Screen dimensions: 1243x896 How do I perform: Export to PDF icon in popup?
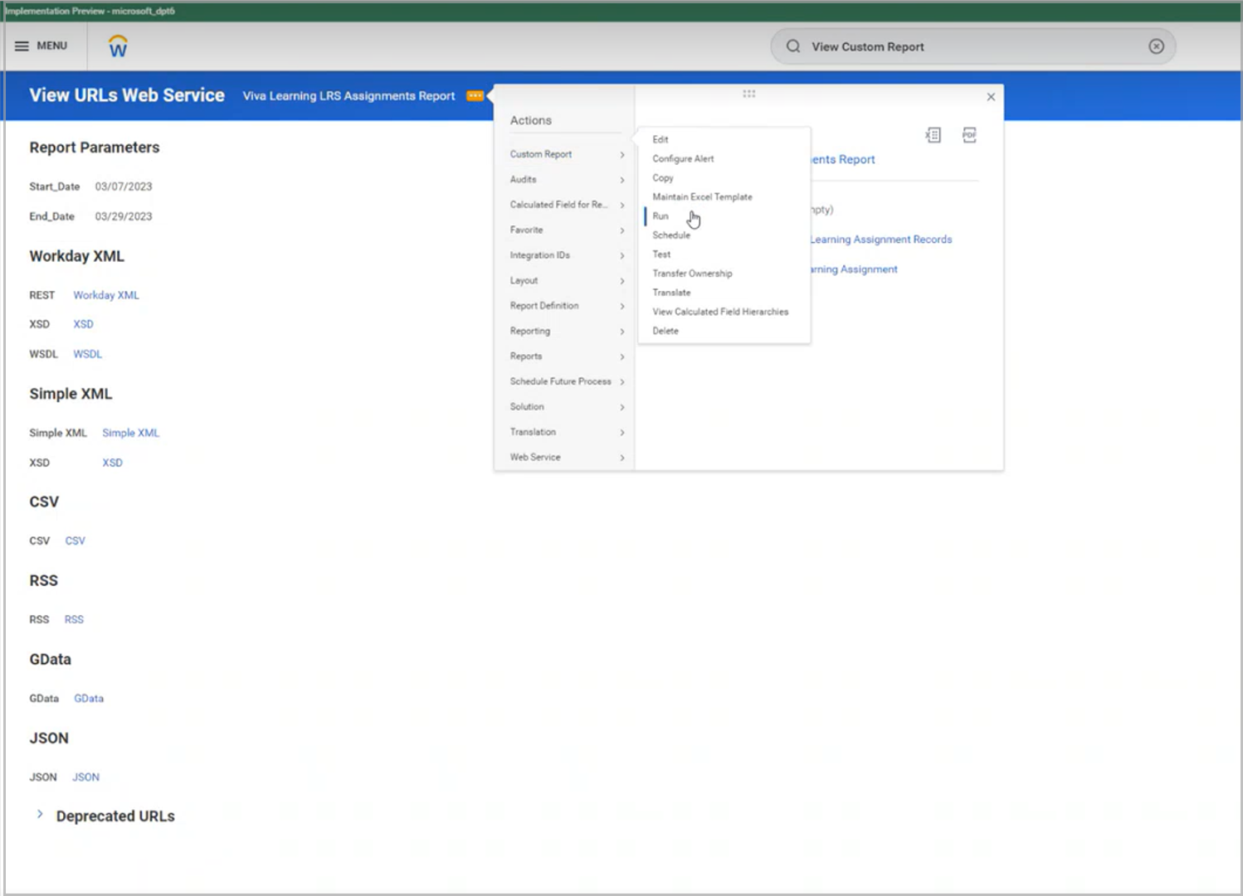coord(969,135)
